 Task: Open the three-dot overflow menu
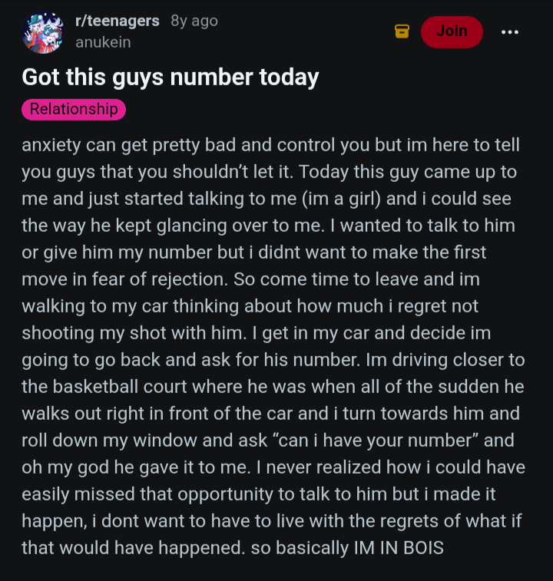tap(510, 32)
